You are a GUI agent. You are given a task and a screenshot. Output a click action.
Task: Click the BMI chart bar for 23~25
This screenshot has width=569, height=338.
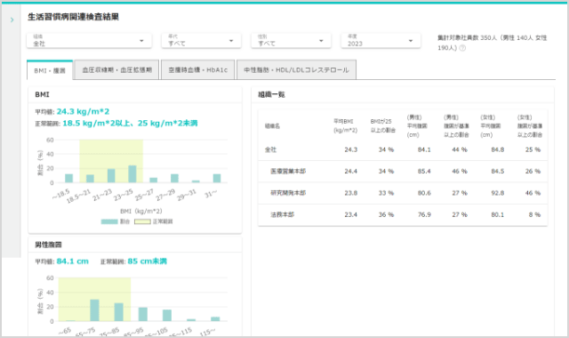pos(132,174)
